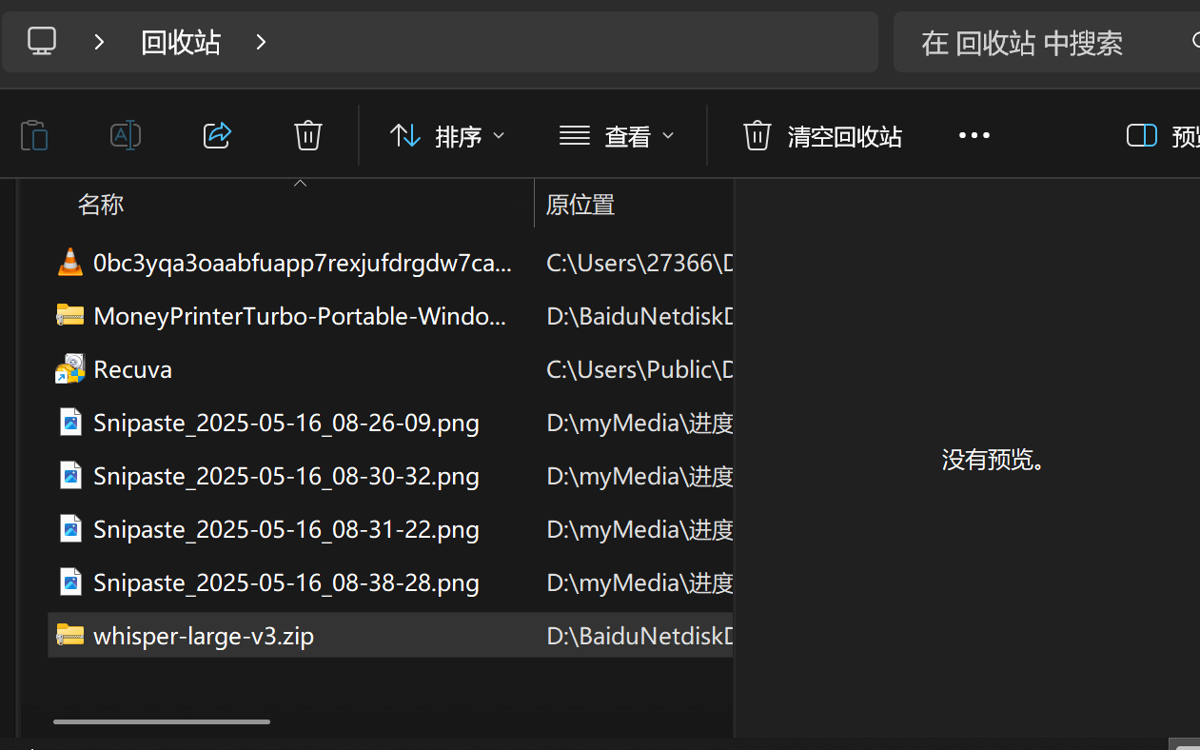Expand the chevron before 回收站 in address bar
The width and height of the screenshot is (1200, 750).
click(99, 42)
